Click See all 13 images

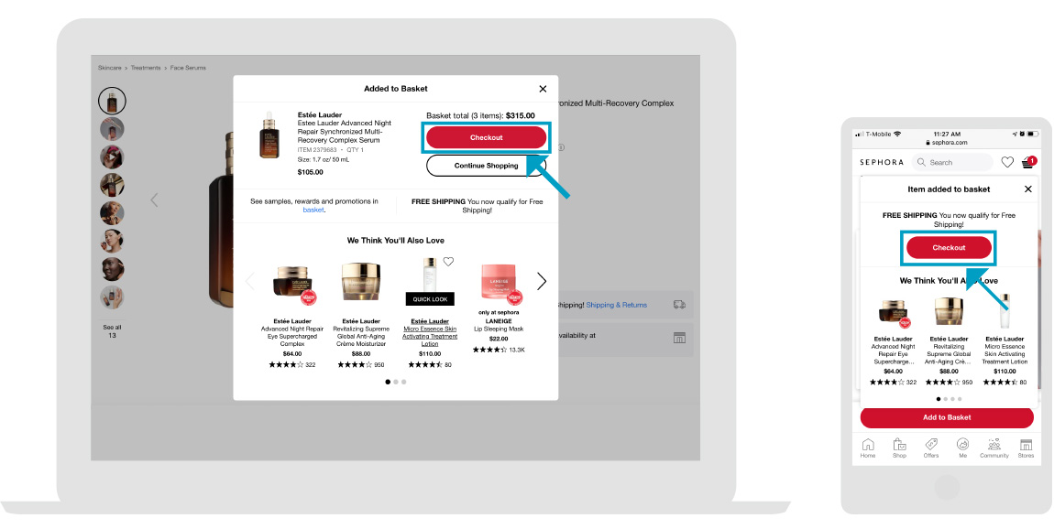click(x=112, y=331)
